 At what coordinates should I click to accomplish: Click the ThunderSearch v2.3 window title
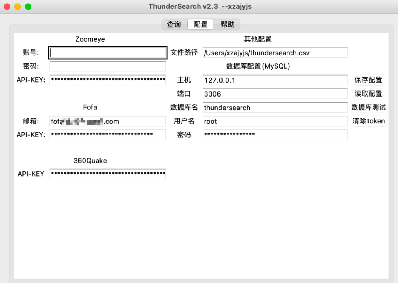tap(200, 6)
